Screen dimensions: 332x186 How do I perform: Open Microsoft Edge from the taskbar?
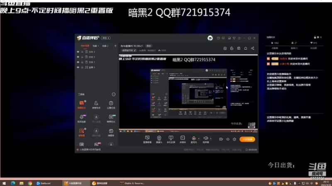pyautogui.click(x=13, y=183)
